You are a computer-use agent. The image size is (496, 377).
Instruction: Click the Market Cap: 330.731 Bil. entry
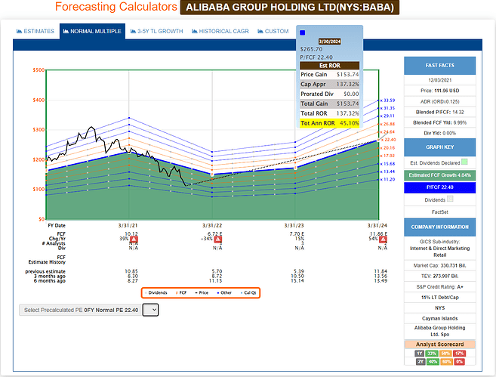point(439,266)
